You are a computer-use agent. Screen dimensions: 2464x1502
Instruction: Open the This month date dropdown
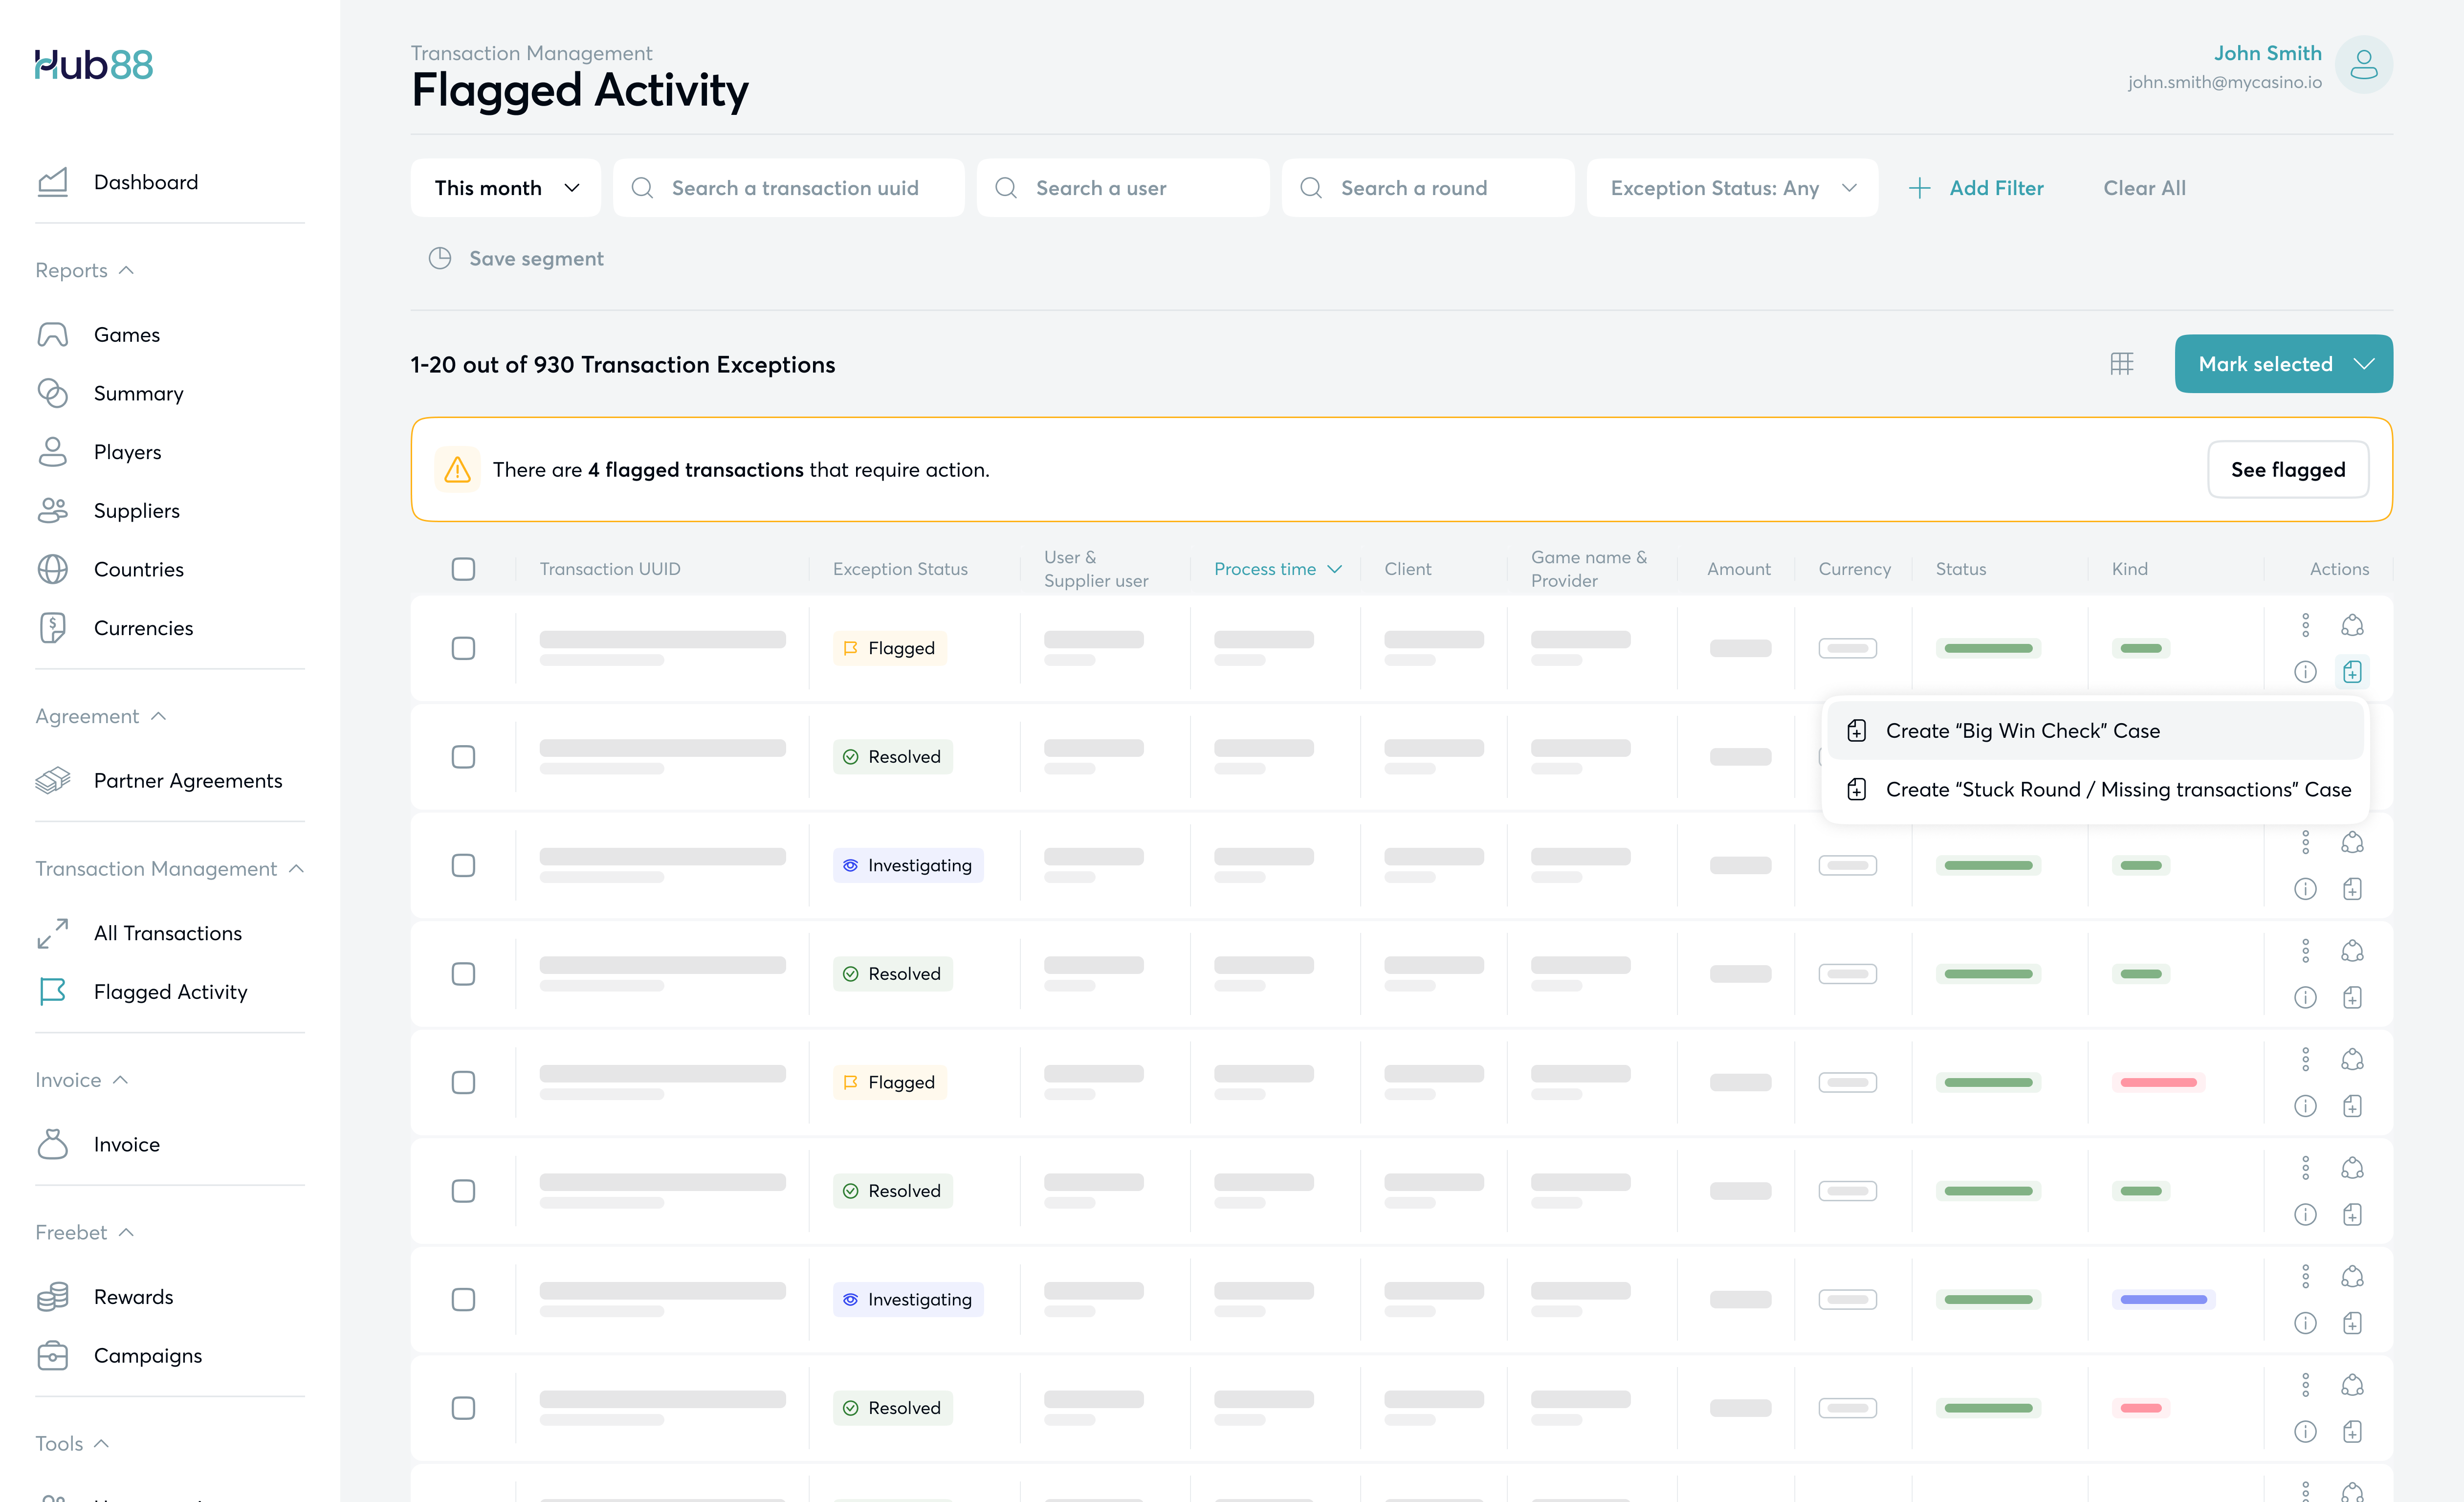tap(505, 188)
